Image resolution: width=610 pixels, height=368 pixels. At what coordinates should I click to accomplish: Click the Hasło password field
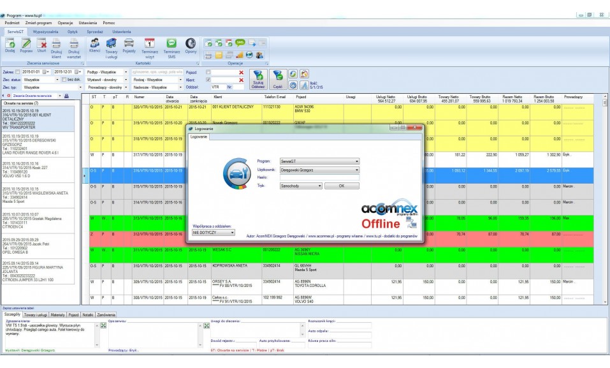tap(321, 178)
